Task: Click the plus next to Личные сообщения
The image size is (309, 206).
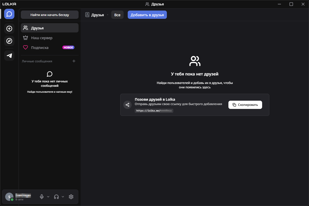Action: pyautogui.click(x=74, y=61)
